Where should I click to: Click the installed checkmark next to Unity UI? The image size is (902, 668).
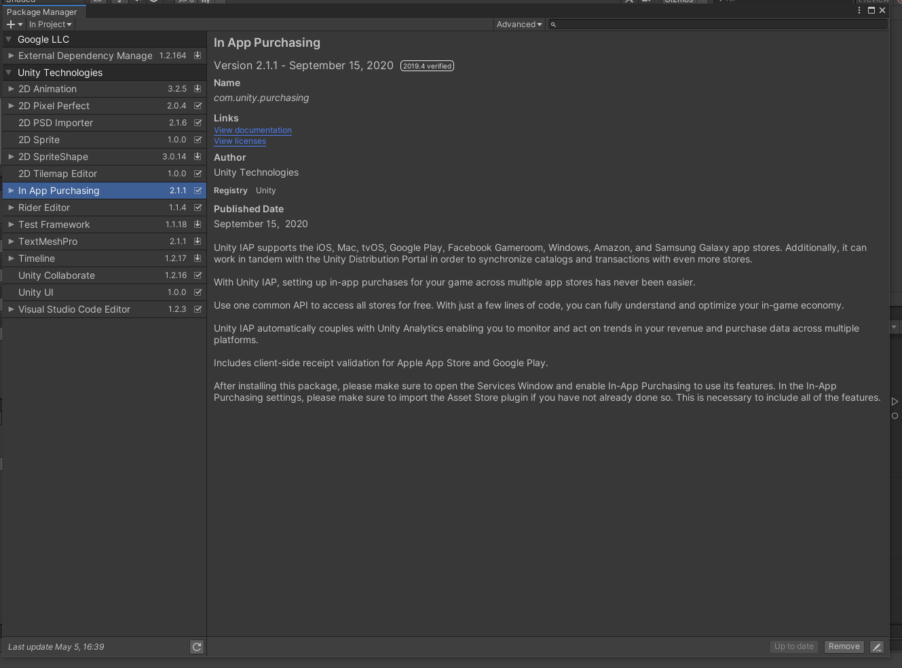pyautogui.click(x=196, y=292)
